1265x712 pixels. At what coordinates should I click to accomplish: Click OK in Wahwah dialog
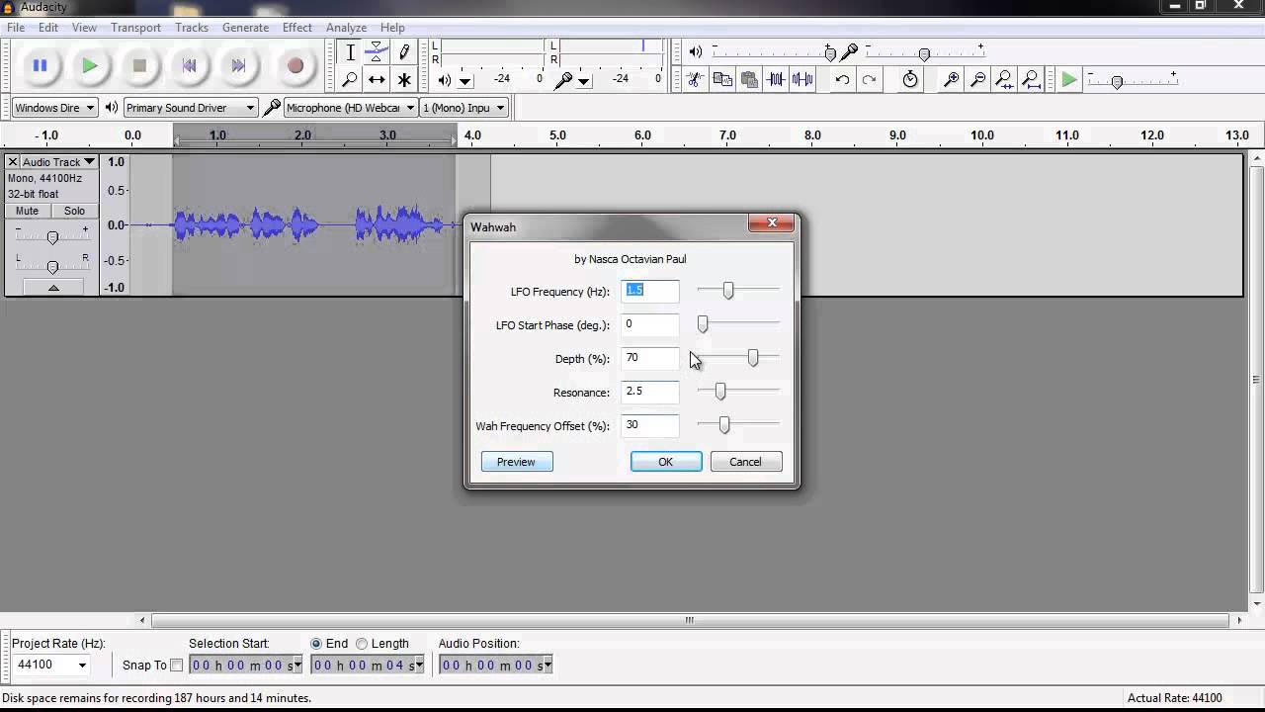[666, 462]
